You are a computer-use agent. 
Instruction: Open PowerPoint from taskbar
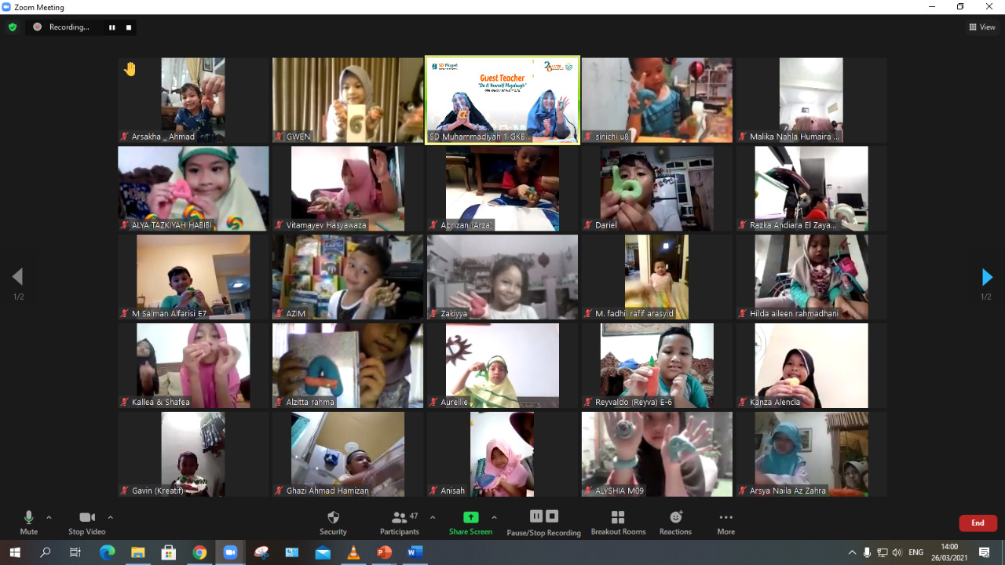click(384, 552)
